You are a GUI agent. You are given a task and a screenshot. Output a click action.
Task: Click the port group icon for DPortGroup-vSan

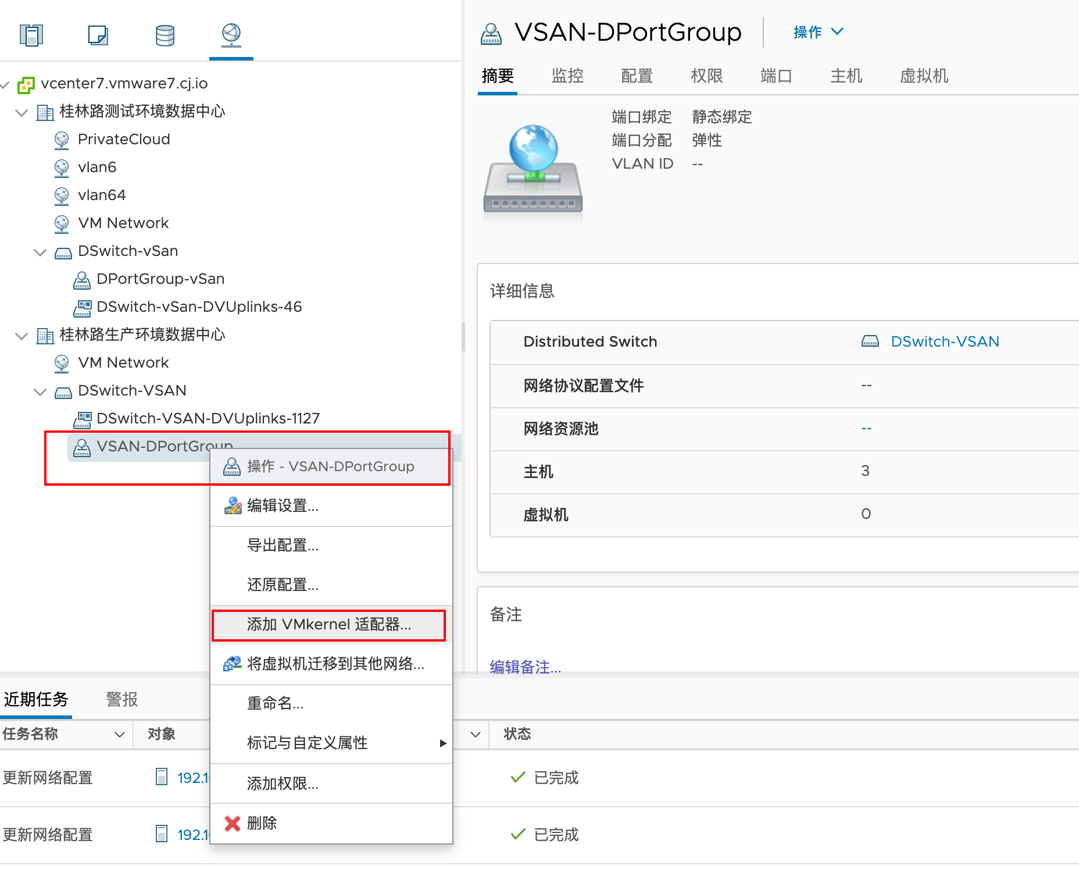click(x=82, y=280)
